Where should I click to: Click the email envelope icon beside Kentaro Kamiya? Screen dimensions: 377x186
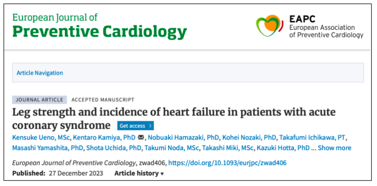point(141,137)
